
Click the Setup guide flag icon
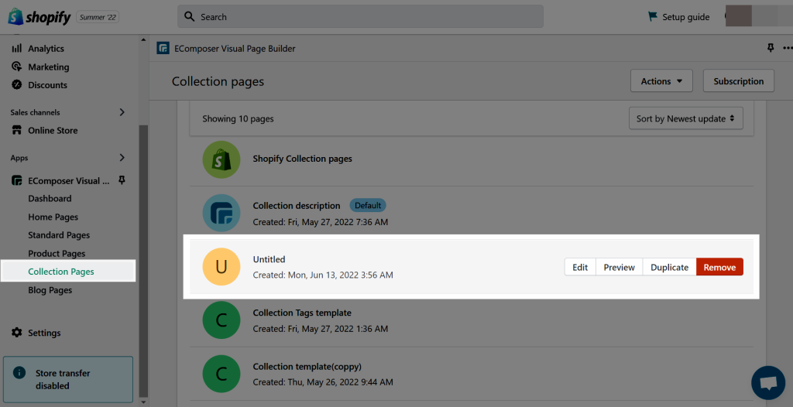tap(653, 17)
